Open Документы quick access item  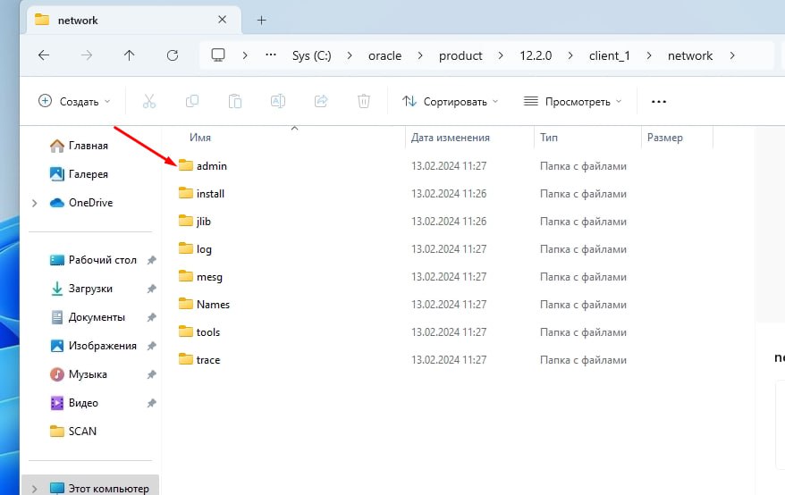point(88,317)
